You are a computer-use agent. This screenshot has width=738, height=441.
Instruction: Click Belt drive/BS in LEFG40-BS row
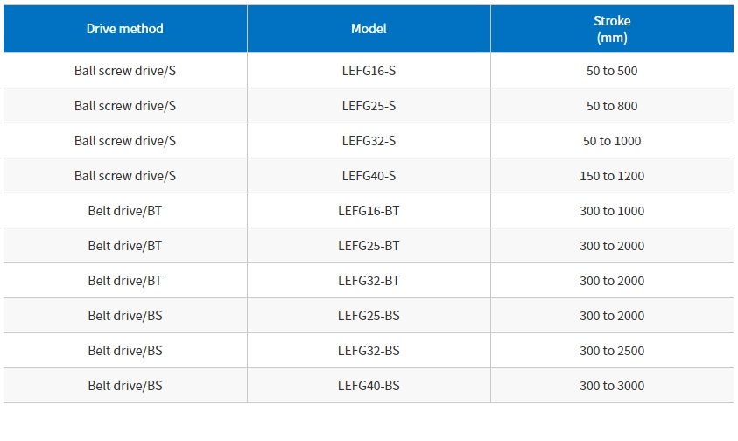pos(125,386)
